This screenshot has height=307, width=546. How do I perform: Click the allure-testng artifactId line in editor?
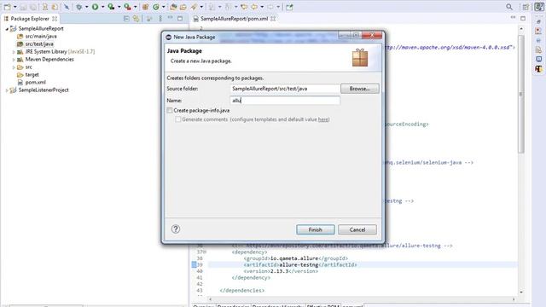coord(299,265)
